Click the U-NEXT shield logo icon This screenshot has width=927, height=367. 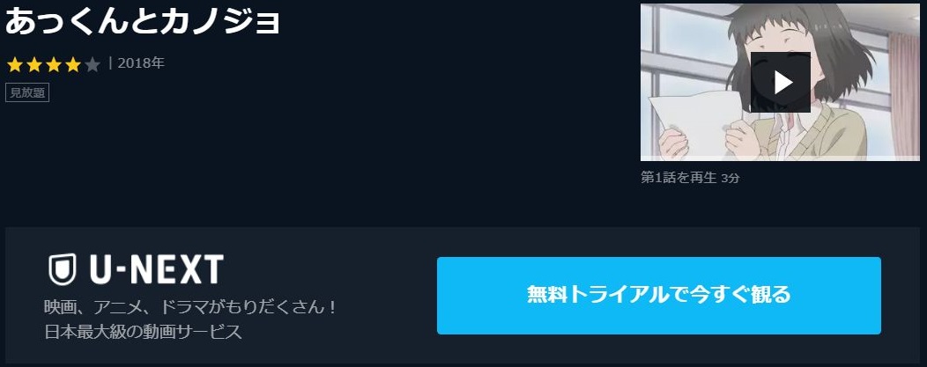pyautogui.click(x=62, y=269)
